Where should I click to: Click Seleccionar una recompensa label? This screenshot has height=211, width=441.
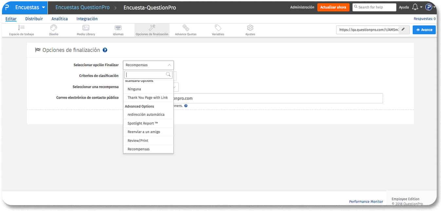[x=96, y=87]
